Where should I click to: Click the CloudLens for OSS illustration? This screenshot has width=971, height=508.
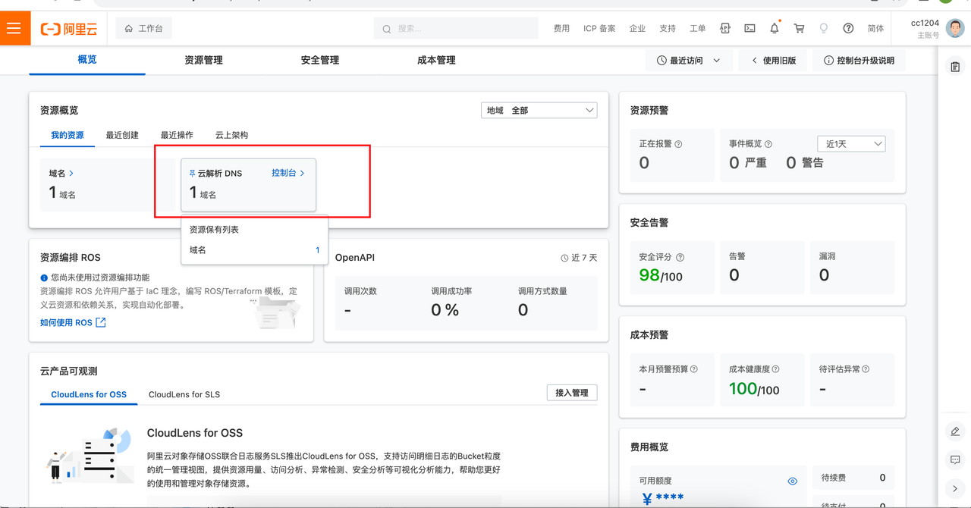tap(88, 455)
